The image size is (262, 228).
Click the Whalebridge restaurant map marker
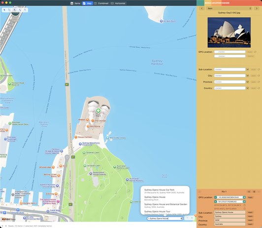(x=53, y=167)
